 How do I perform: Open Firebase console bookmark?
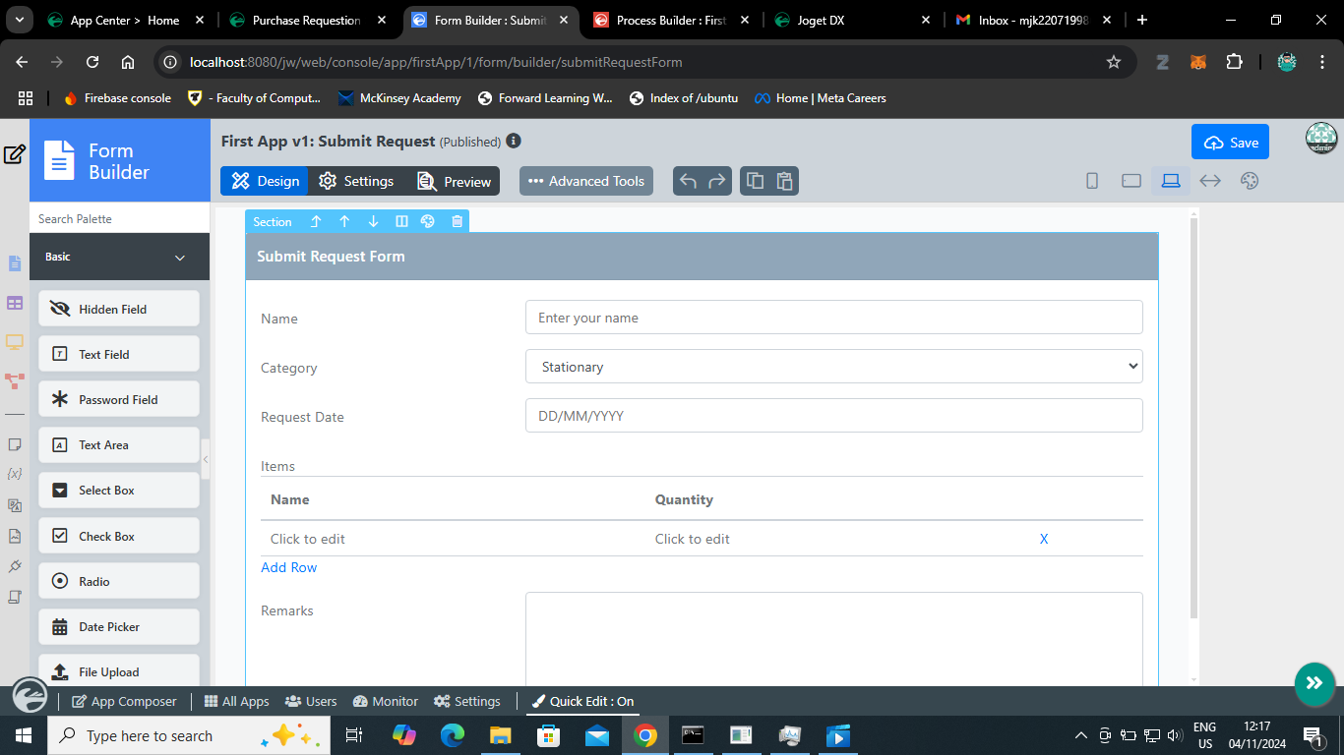tap(117, 98)
